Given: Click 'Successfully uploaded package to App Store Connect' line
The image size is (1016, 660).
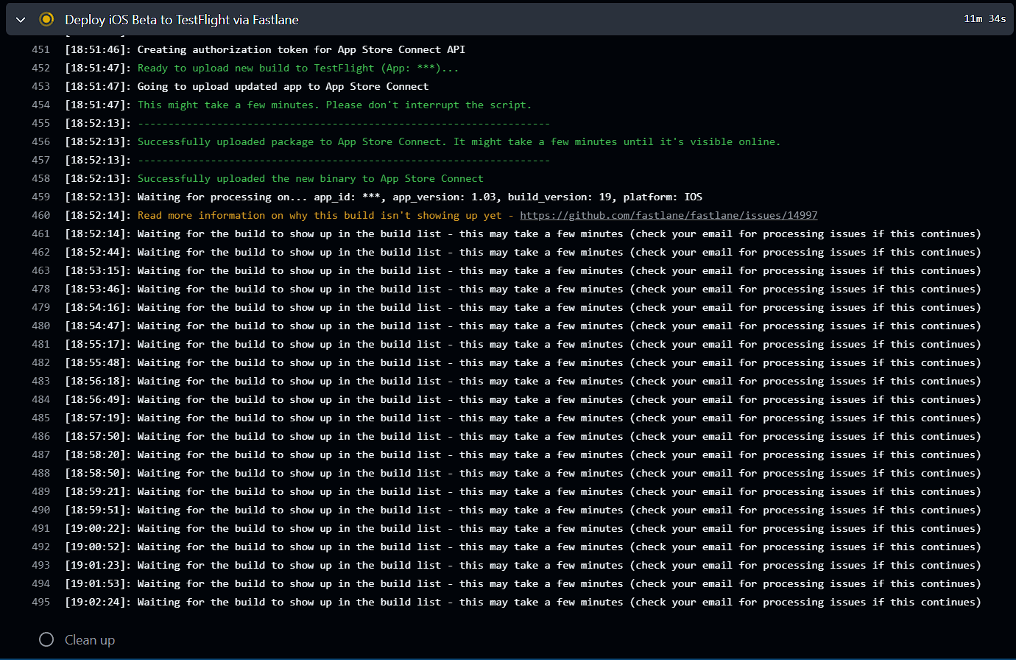Looking at the screenshot, I should point(459,141).
